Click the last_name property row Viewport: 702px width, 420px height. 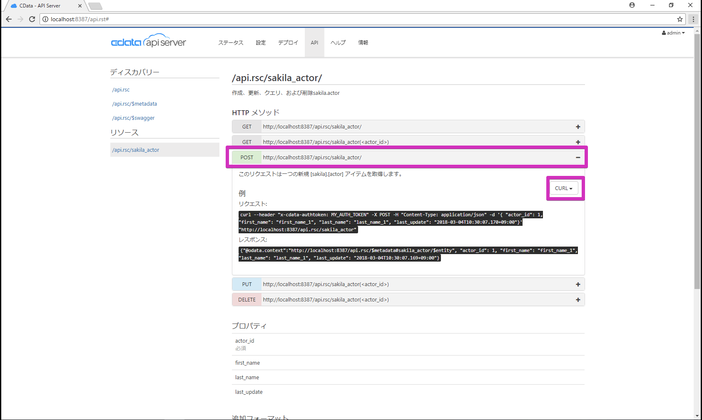[x=408, y=378]
